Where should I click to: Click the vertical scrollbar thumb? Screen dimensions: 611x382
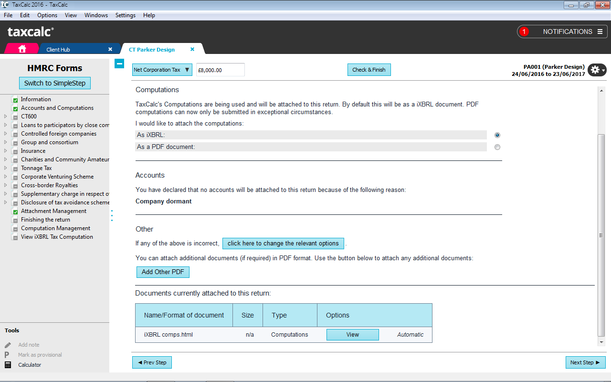pos(601,235)
